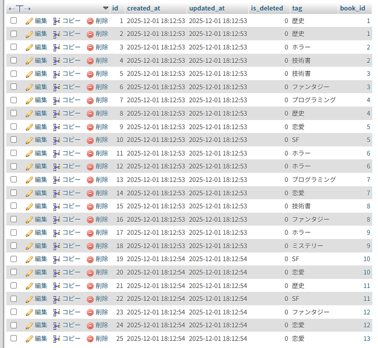This screenshot has width=378, height=348.
Task: Click the copy icon for row id 21
Action: click(56, 286)
